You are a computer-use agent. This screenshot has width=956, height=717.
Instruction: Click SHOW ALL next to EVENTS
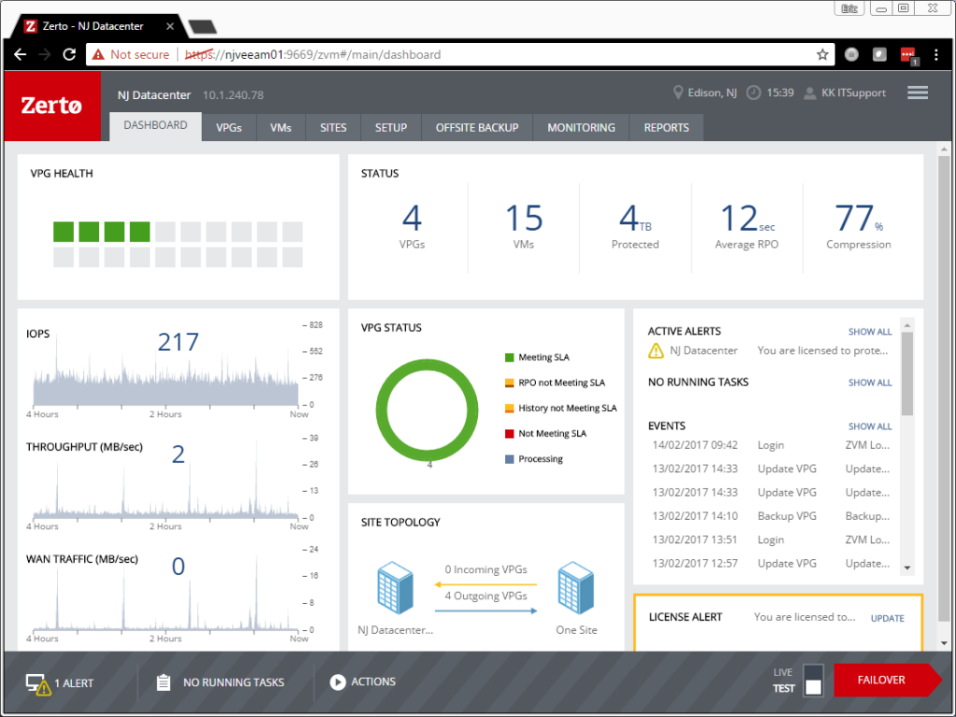869,426
